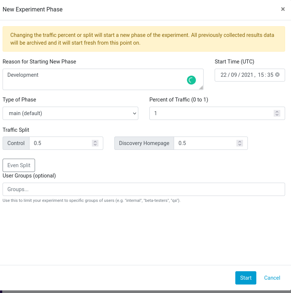Decrement Discovery Homepage split with down arrow
The image size is (291, 293).
[240, 145]
